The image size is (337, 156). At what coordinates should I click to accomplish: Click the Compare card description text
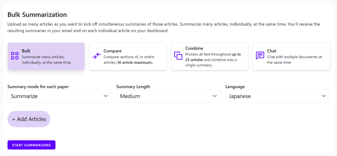point(129,60)
